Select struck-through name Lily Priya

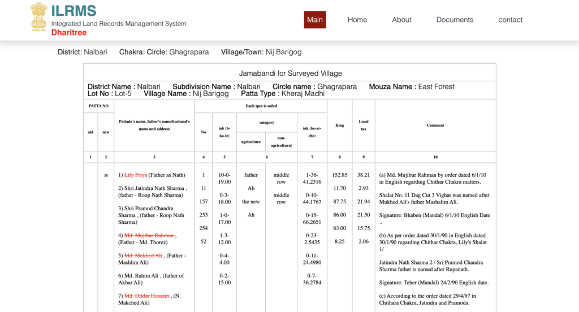coord(136,175)
